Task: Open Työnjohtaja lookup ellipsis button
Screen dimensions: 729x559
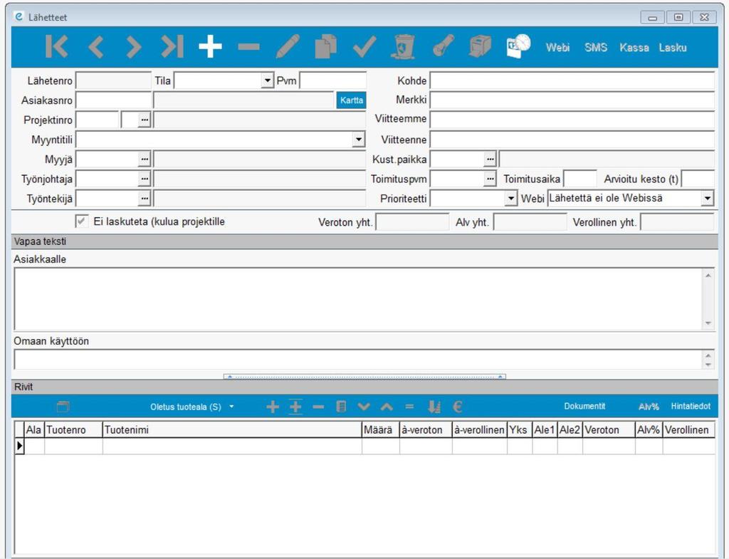Action: tap(145, 179)
